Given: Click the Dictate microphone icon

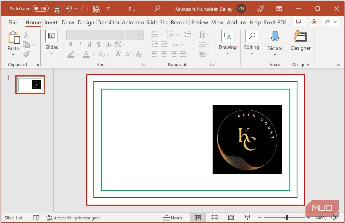Looking at the screenshot, I should (275, 37).
